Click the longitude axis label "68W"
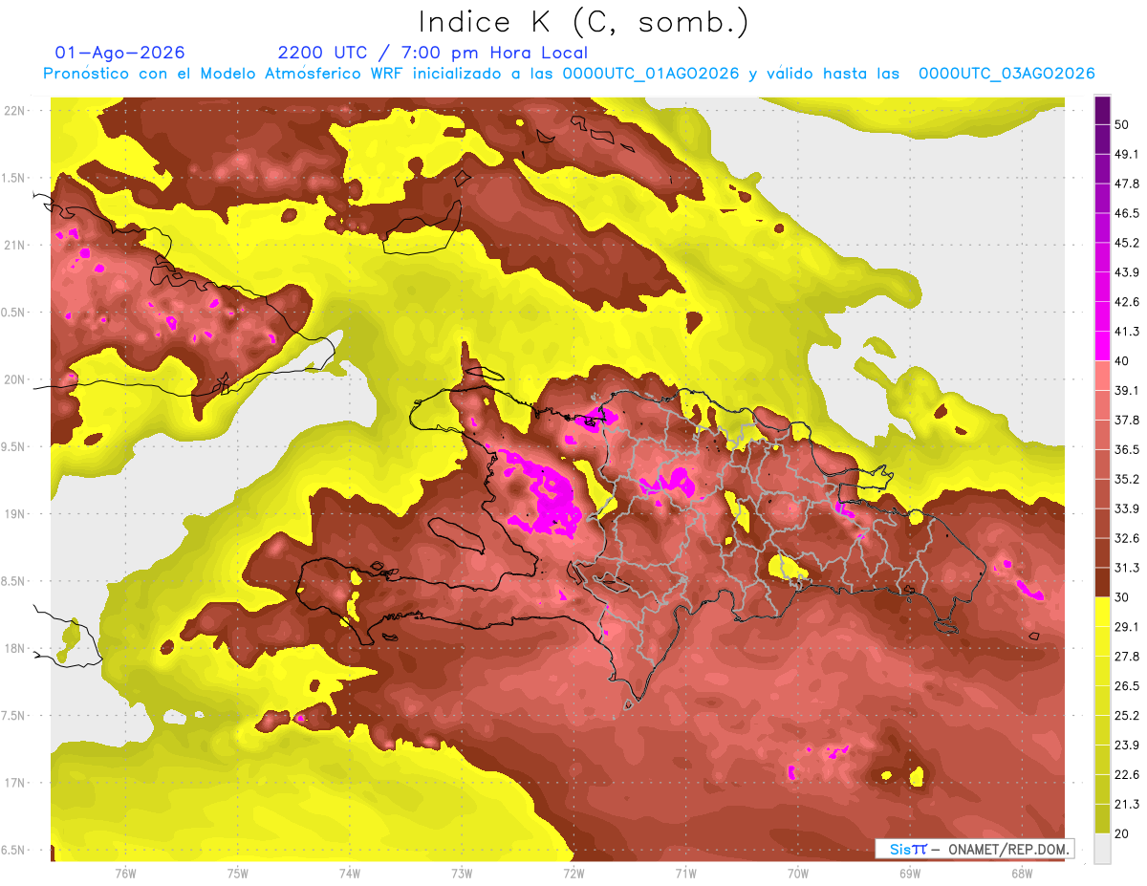 [x=1022, y=874]
